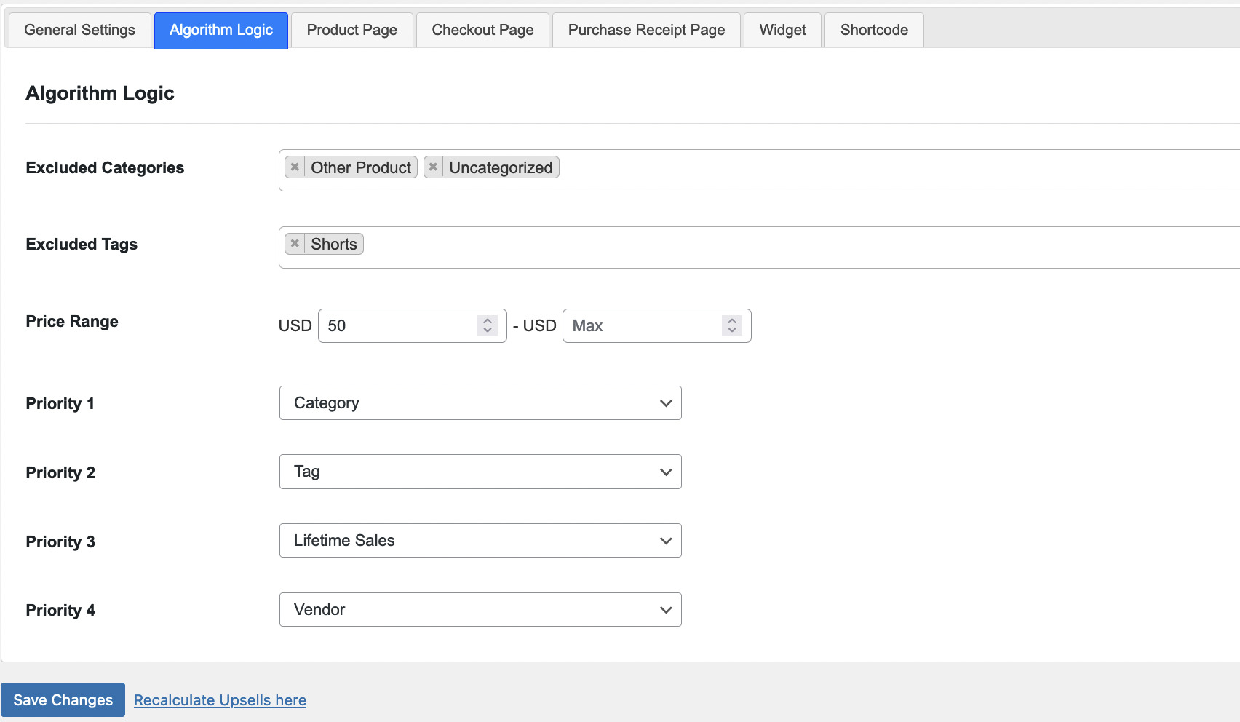Click the Save Changes button
This screenshot has width=1240, height=722.
click(x=63, y=700)
